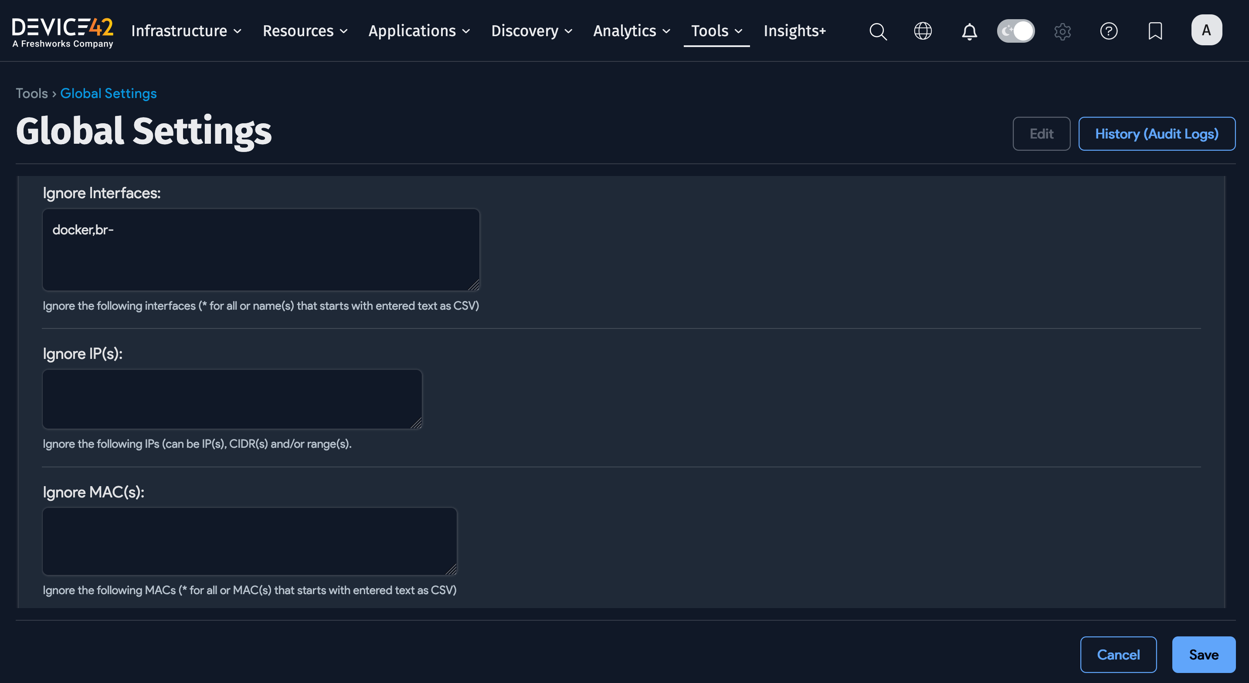Screen dimensions: 1249x683
Task: Open the Resources dropdown
Action: (305, 31)
